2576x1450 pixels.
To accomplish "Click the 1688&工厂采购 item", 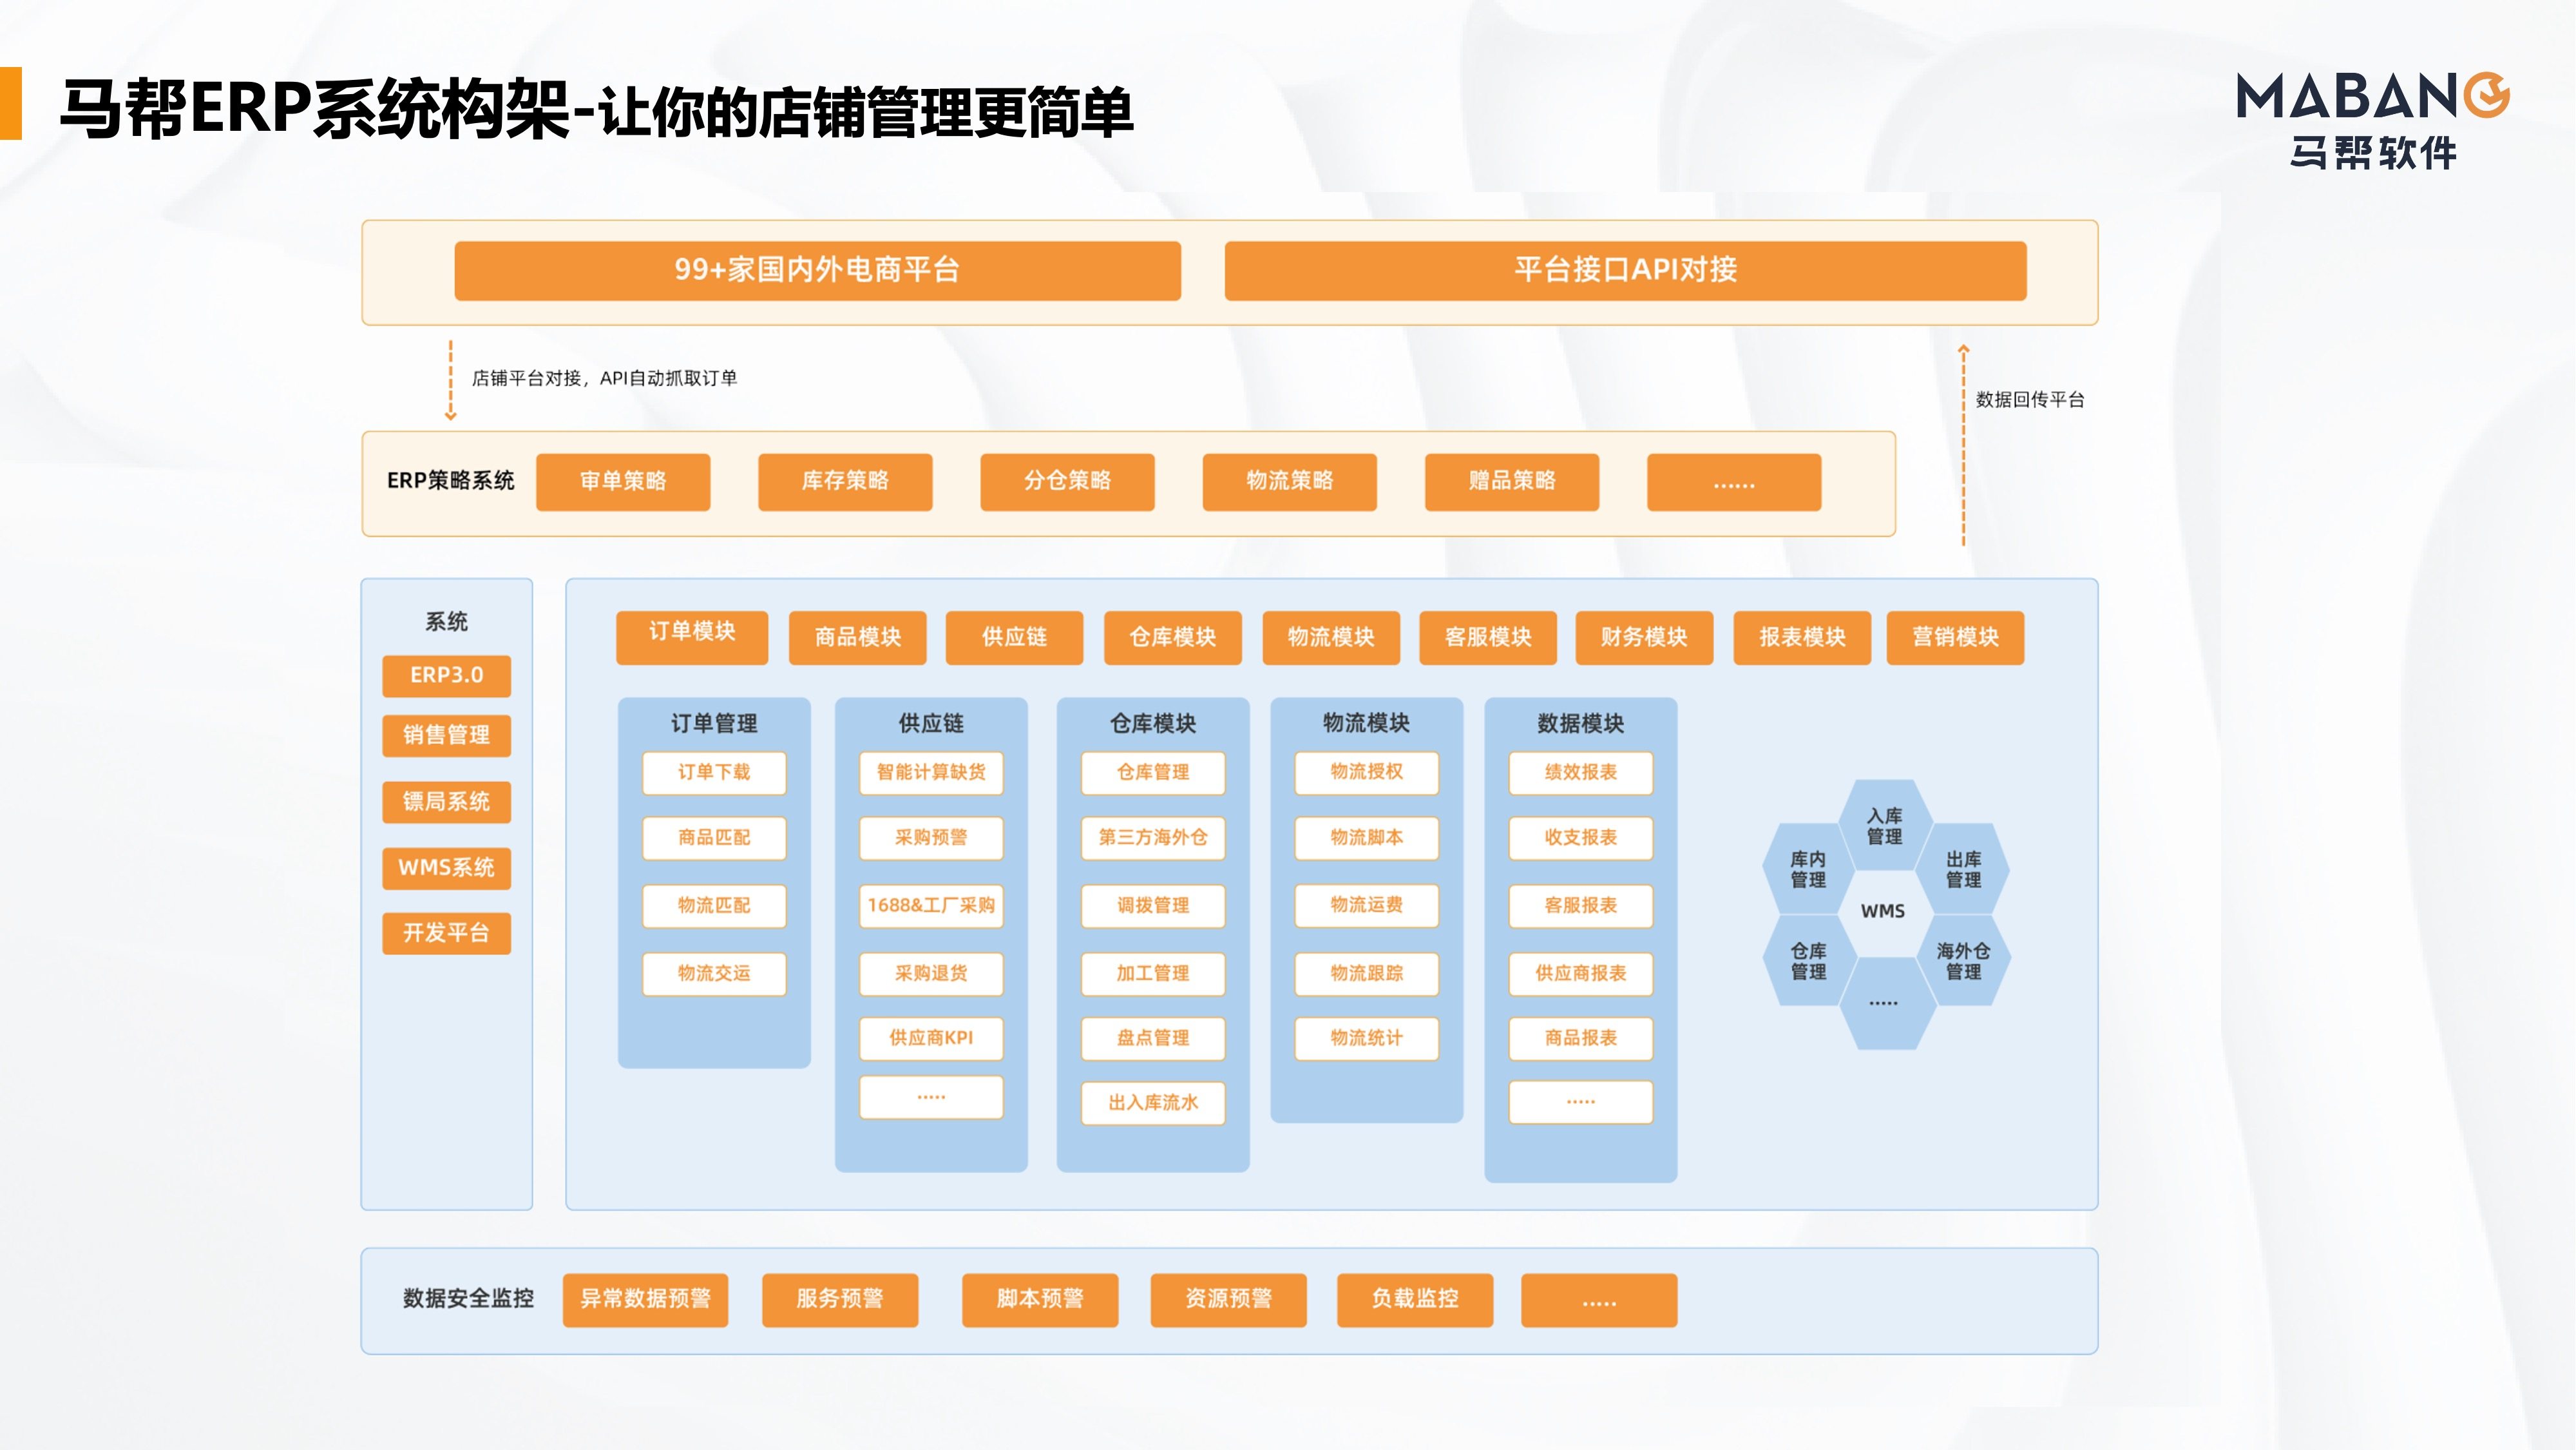I will pos(931,905).
